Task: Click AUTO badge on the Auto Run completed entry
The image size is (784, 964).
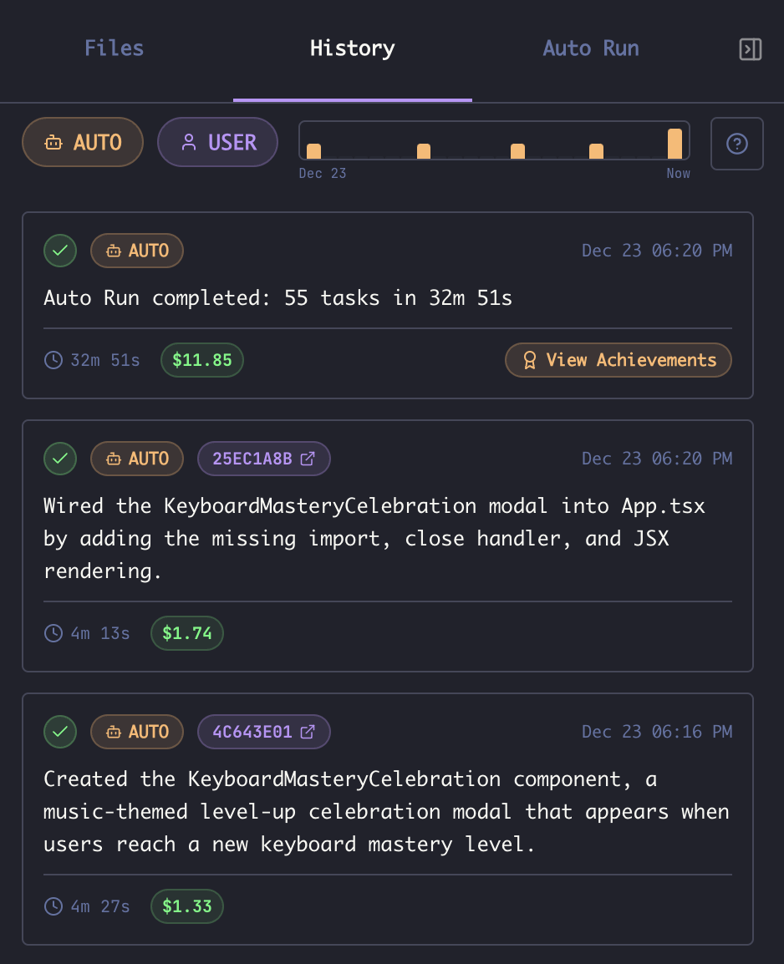Action: click(x=137, y=250)
